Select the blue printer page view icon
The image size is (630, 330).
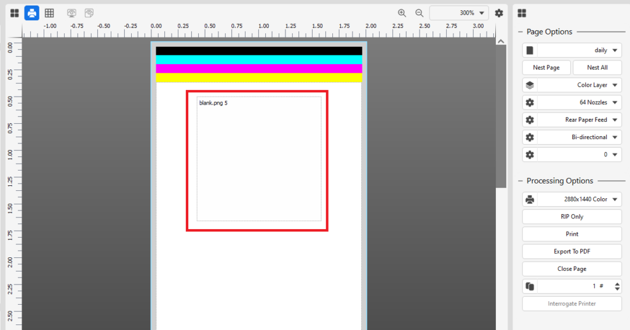click(x=32, y=14)
